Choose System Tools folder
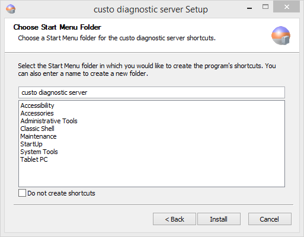 point(39,152)
